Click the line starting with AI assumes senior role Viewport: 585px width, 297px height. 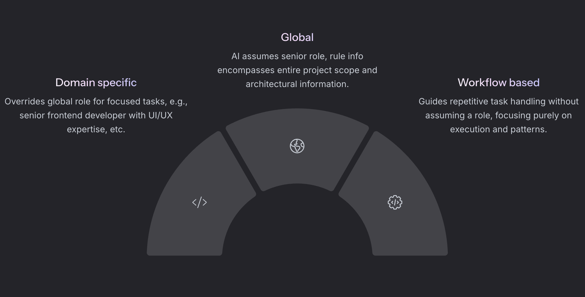point(297,56)
